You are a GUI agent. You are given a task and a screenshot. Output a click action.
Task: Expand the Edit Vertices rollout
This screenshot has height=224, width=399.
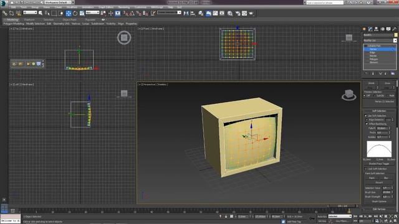click(x=379, y=209)
